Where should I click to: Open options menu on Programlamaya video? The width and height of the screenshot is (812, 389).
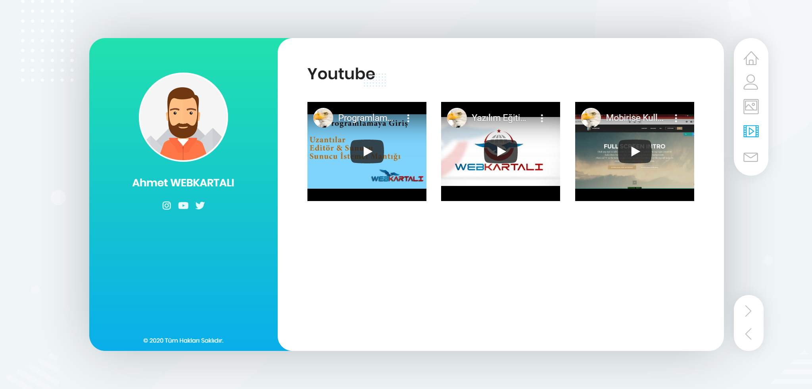(x=408, y=118)
